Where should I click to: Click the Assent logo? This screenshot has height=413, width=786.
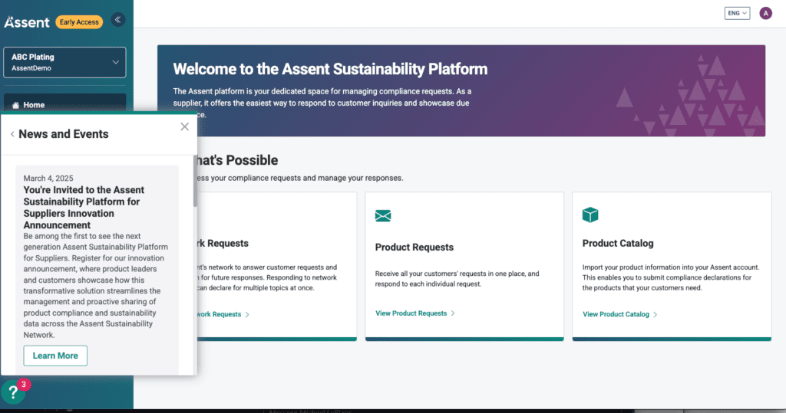click(27, 22)
